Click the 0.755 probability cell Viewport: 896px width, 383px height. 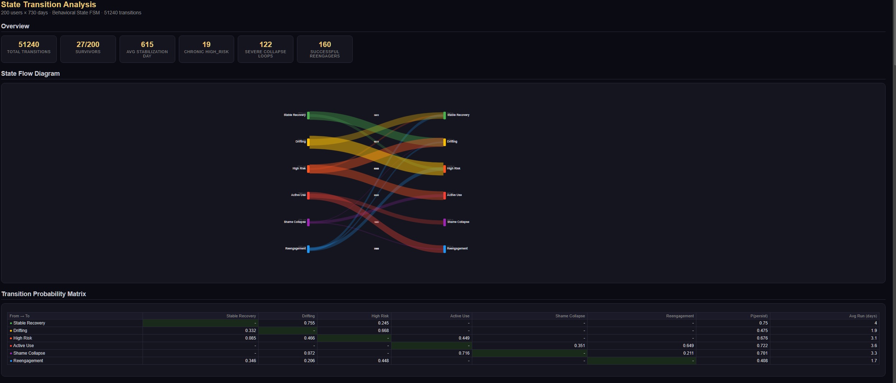click(288, 323)
